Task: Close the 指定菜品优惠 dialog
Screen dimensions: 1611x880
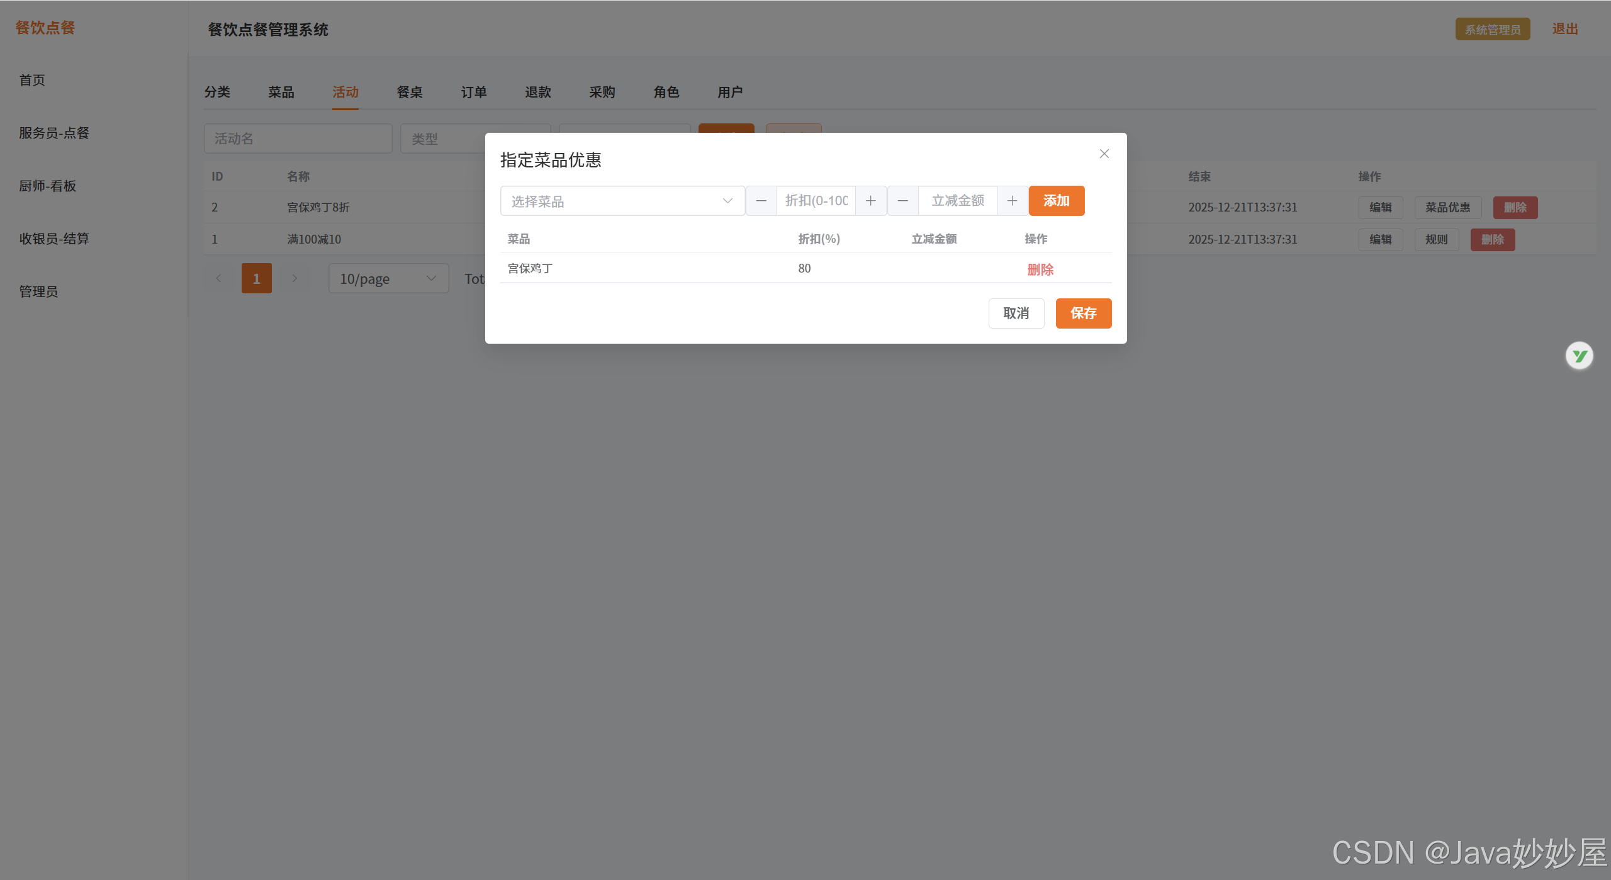Action: click(x=1104, y=154)
